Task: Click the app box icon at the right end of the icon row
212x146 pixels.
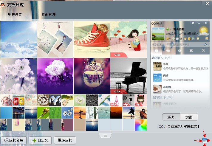Action: tap(207, 39)
